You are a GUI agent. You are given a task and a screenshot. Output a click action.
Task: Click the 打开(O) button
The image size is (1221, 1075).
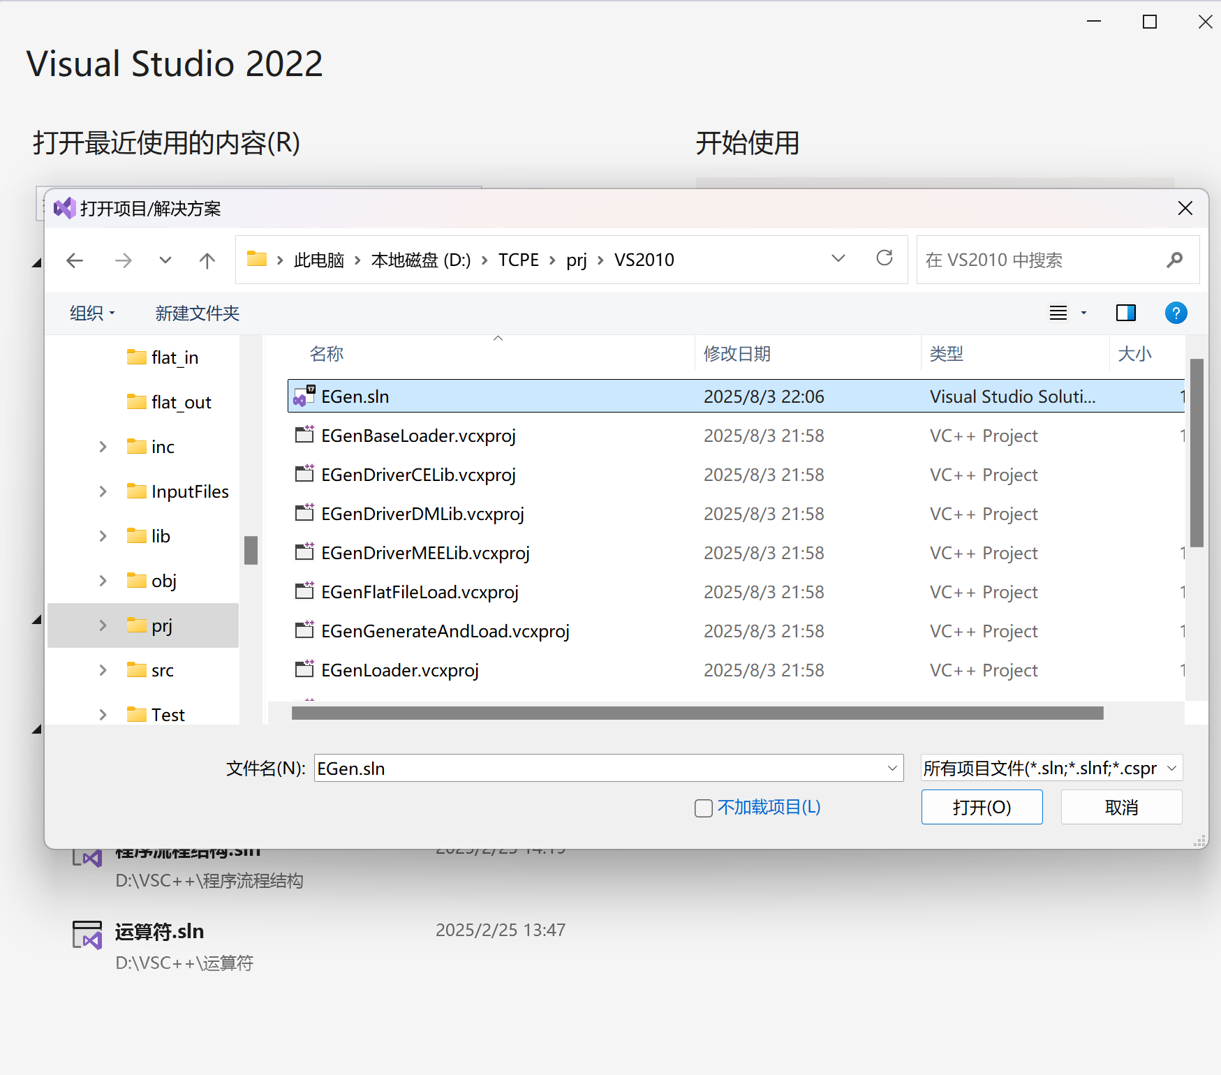[982, 807]
